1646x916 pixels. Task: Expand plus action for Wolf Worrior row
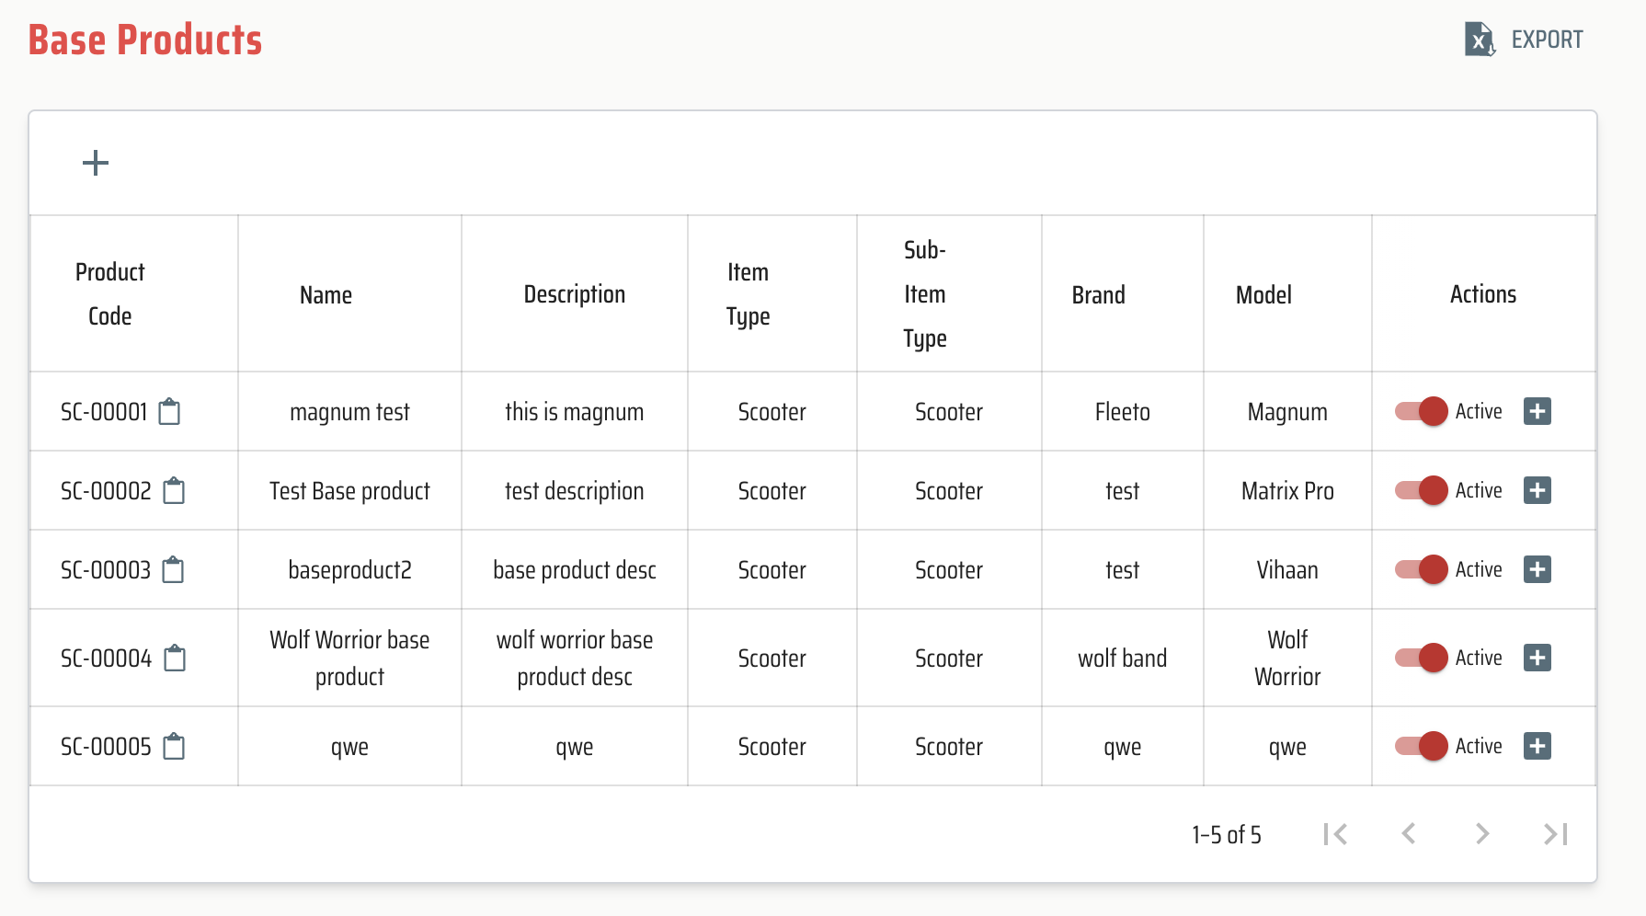[x=1537, y=658]
